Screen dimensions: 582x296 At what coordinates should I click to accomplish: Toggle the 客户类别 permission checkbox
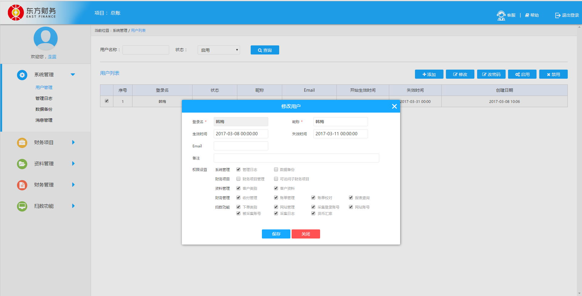(239, 188)
